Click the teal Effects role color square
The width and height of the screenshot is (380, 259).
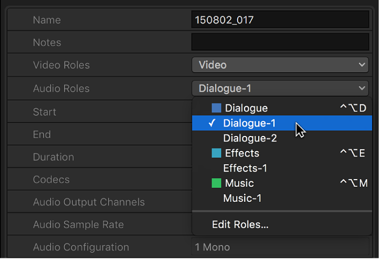[x=217, y=153]
